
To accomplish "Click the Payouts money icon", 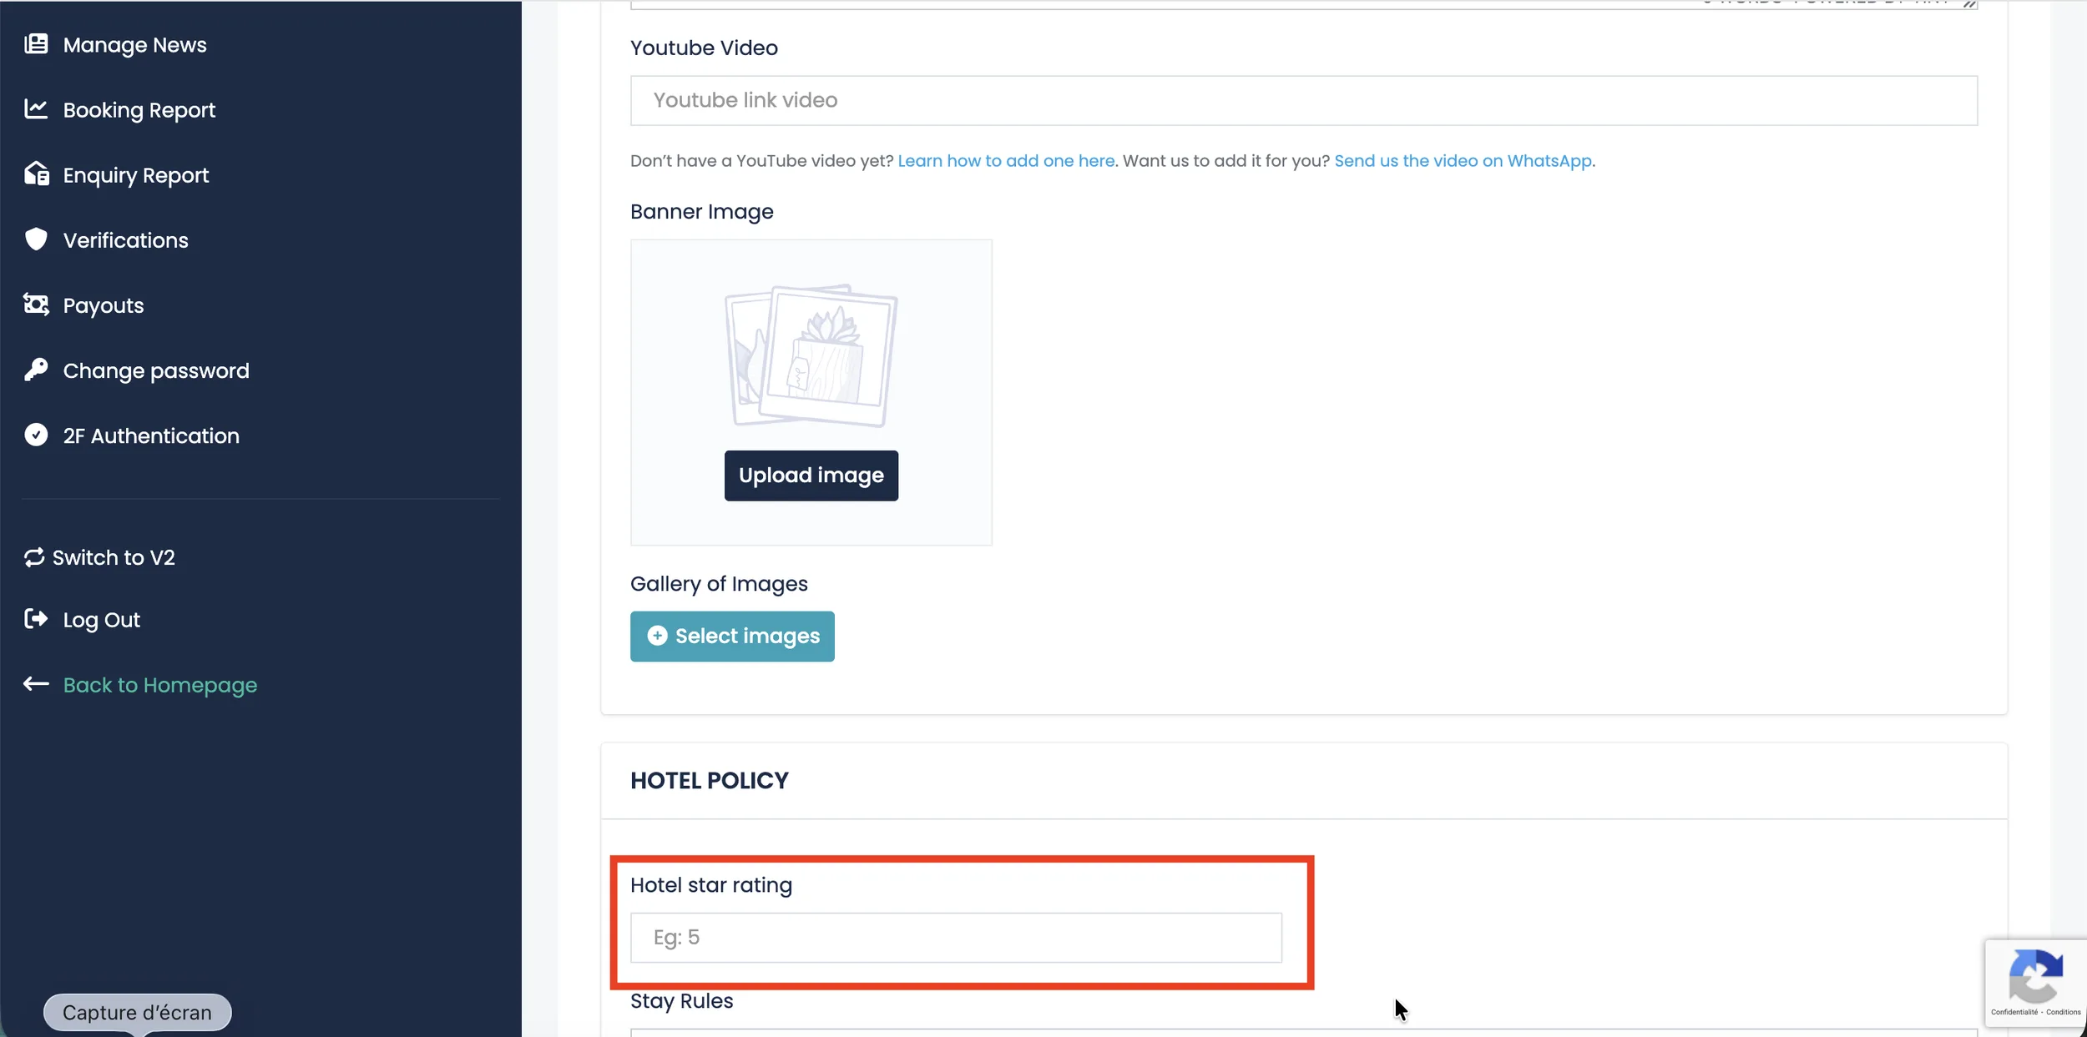I will [x=36, y=305].
